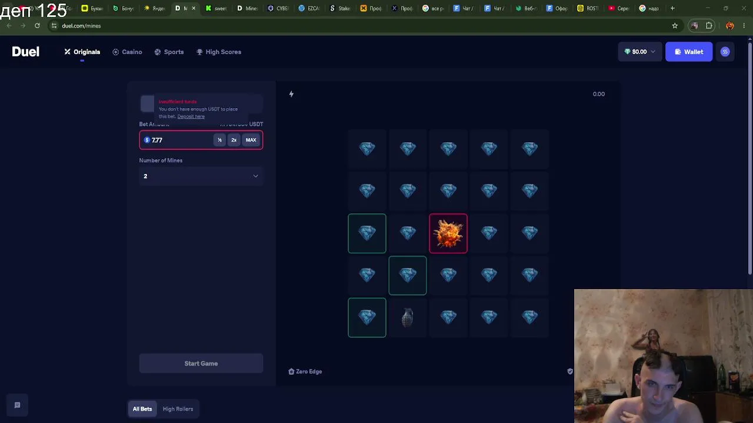The image size is (753, 423).
Task: Set the bet to MAX
Action: (x=251, y=140)
